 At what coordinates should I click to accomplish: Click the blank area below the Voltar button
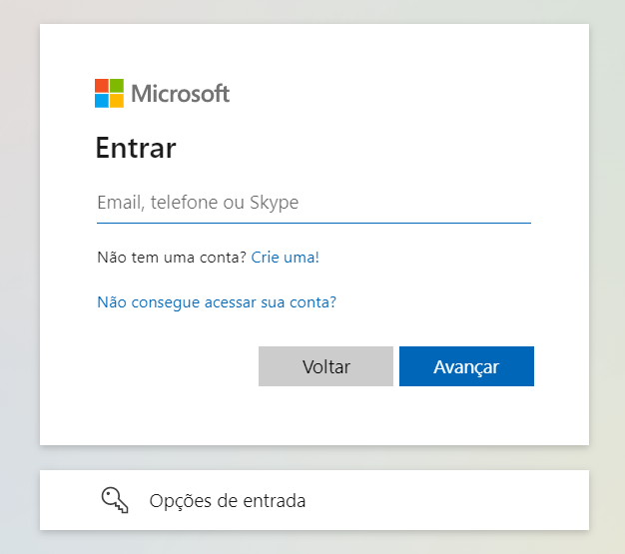click(325, 414)
